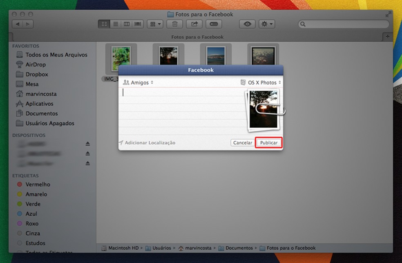
Task: Click the edit tags toolbar icon
Action: [x=214, y=24]
